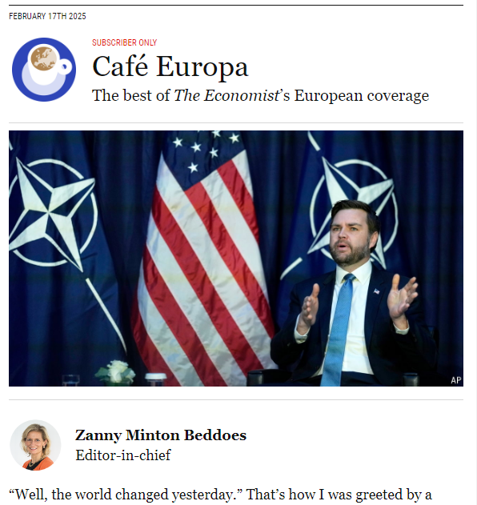
Task: Click the red SUBSCRIBER ONLY label
Action: point(124,42)
